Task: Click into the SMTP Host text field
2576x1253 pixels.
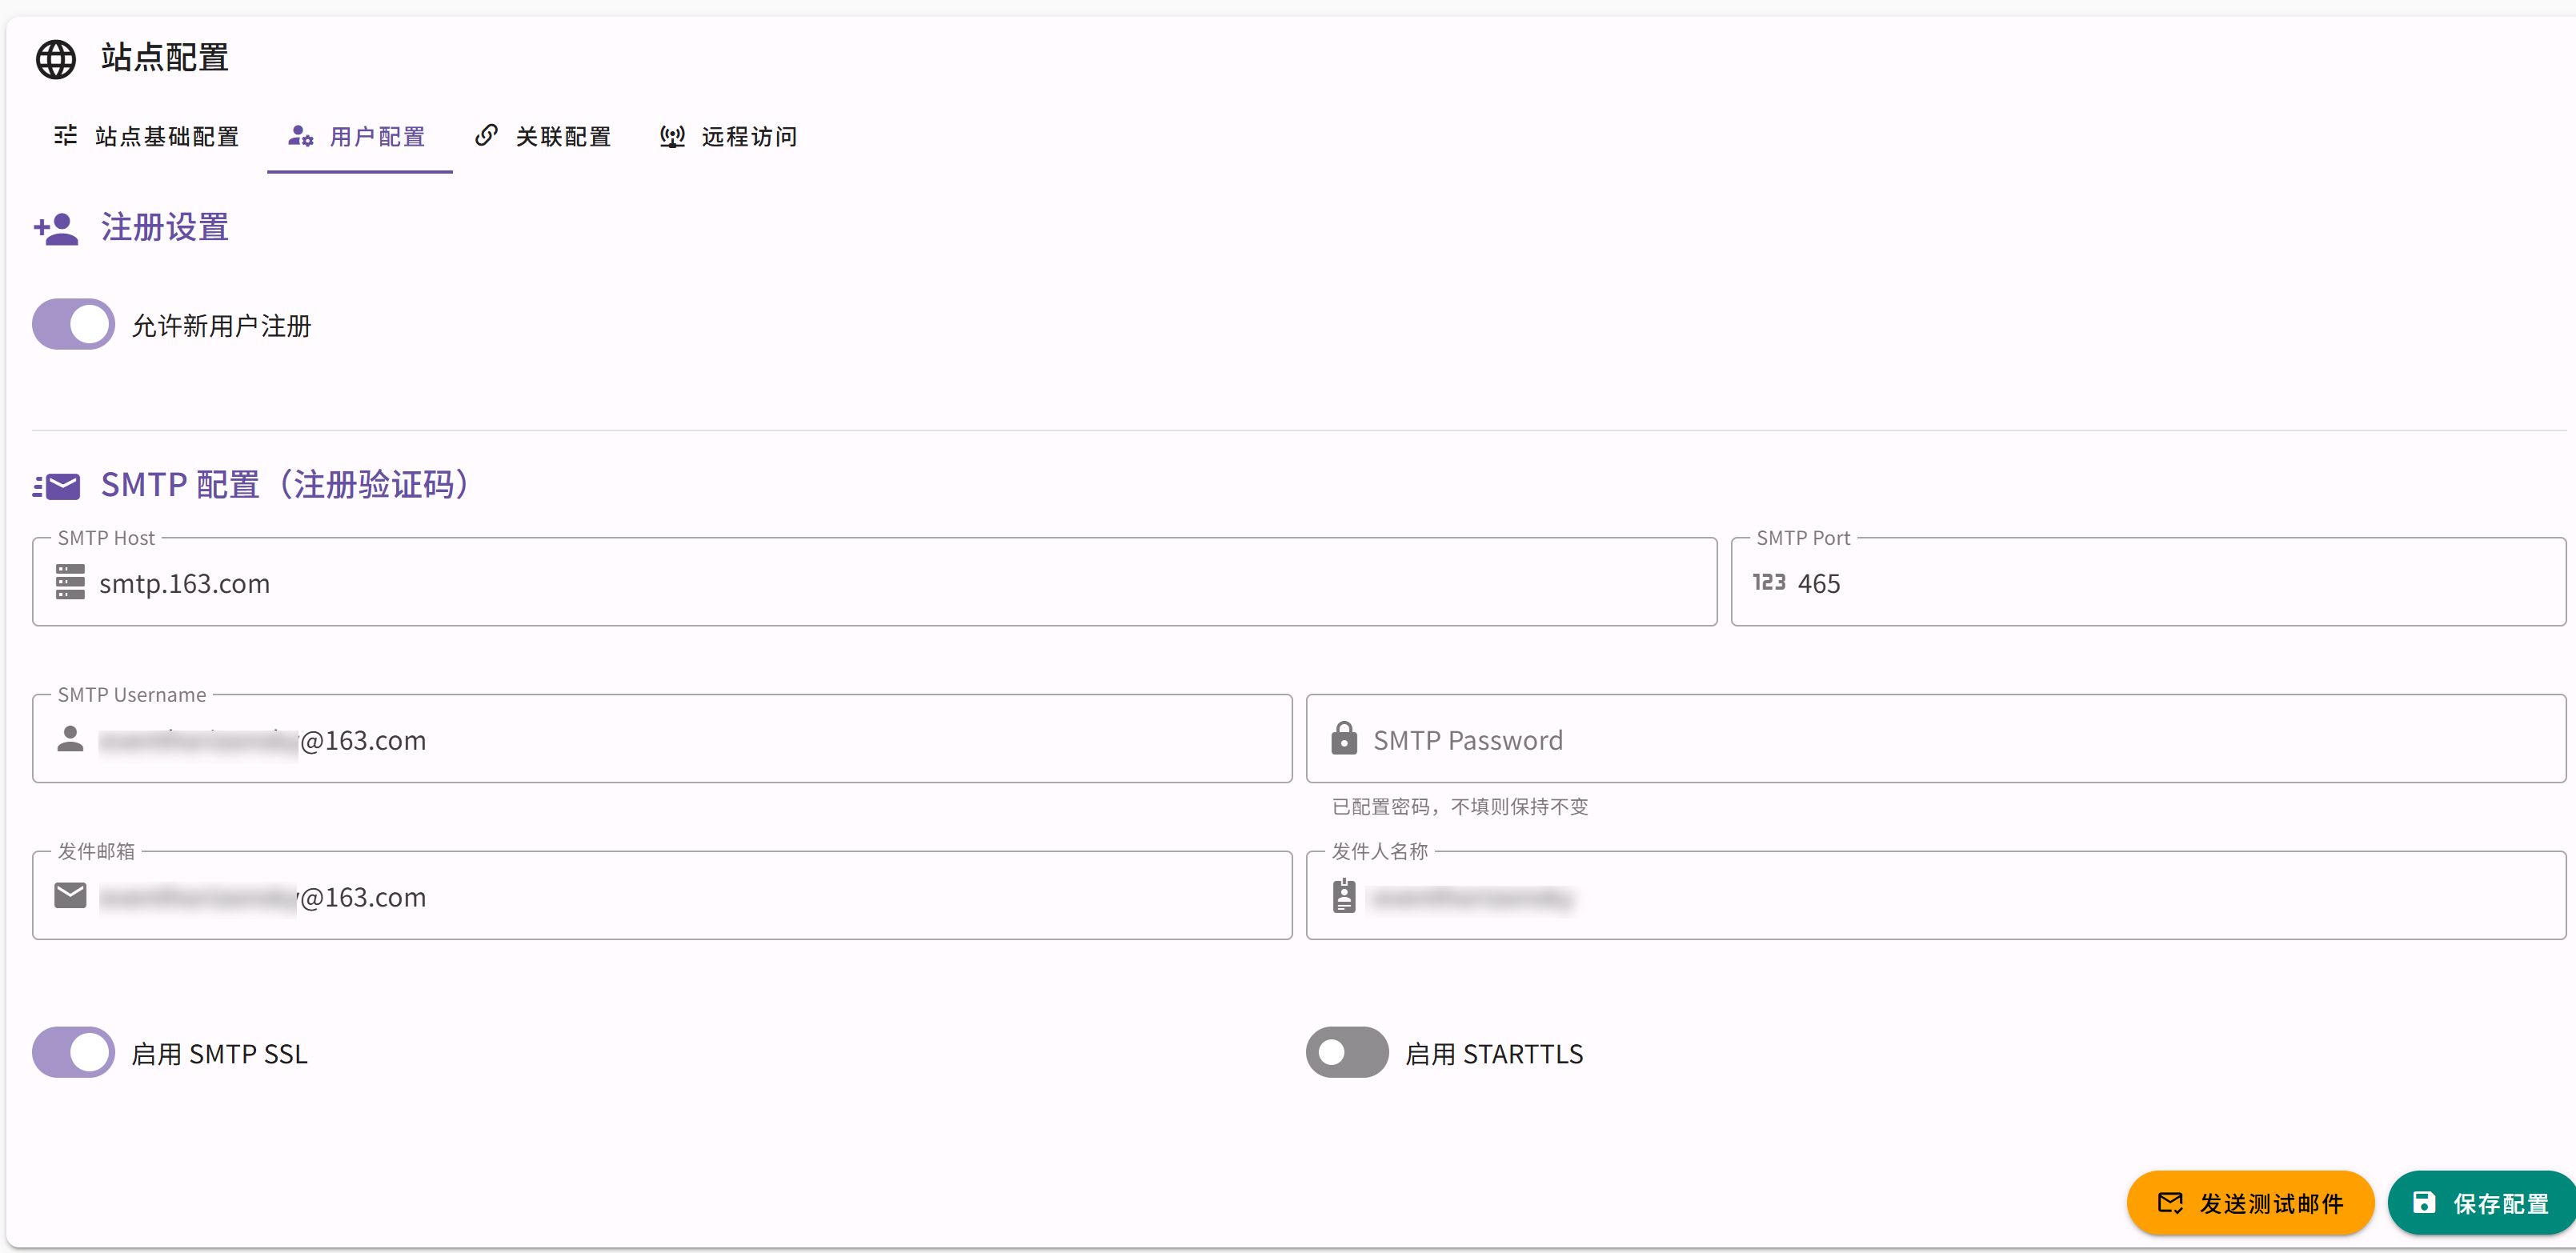Action: point(900,583)
